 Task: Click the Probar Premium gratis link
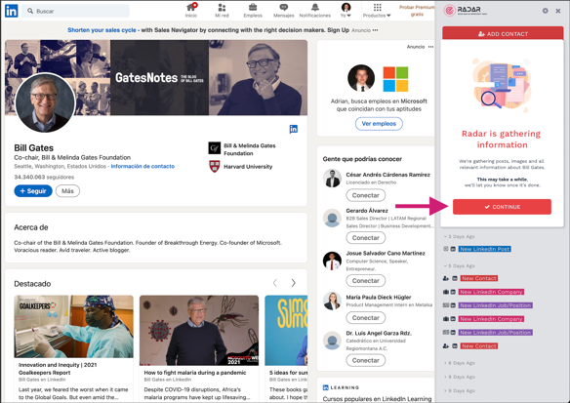click(x=417, y=11)
